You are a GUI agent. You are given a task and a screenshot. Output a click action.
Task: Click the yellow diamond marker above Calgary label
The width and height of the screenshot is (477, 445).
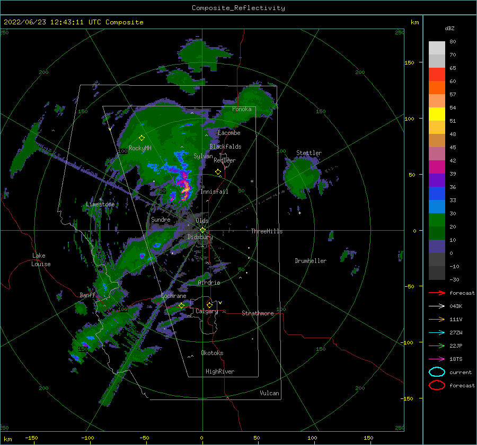coord(209,305)
